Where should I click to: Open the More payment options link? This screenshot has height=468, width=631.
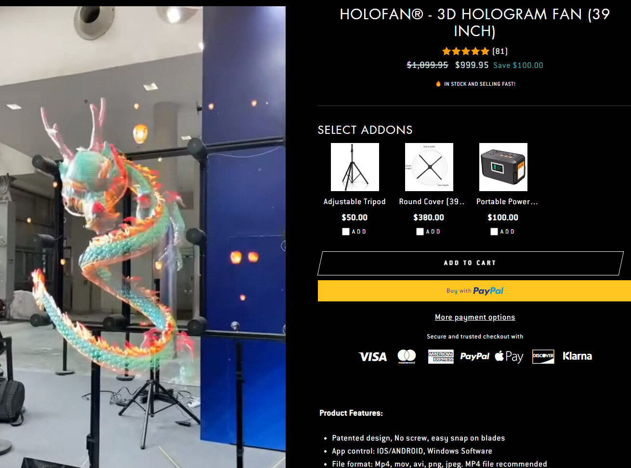point(475,317)
